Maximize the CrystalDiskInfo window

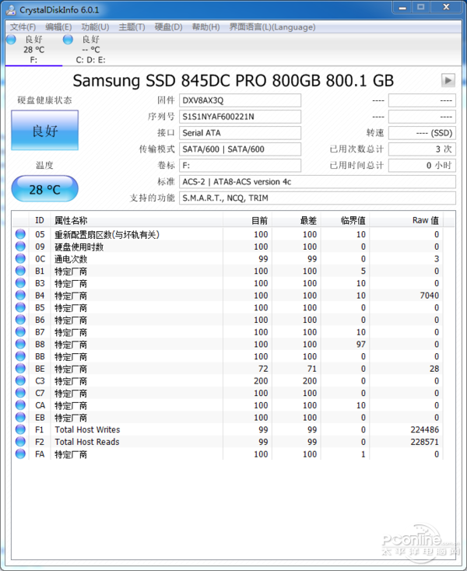(x=421, y=7)
